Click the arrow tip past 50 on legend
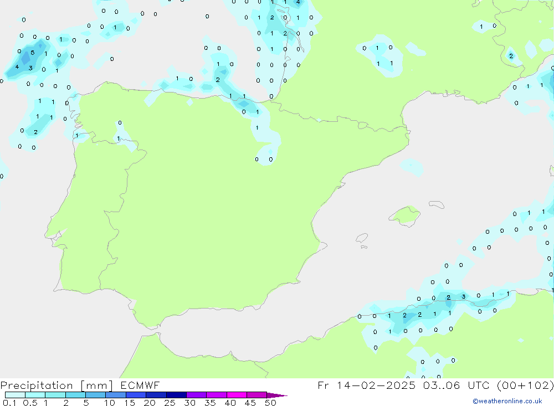The height and width of the screenshot is (406, 554). point(278,395)
